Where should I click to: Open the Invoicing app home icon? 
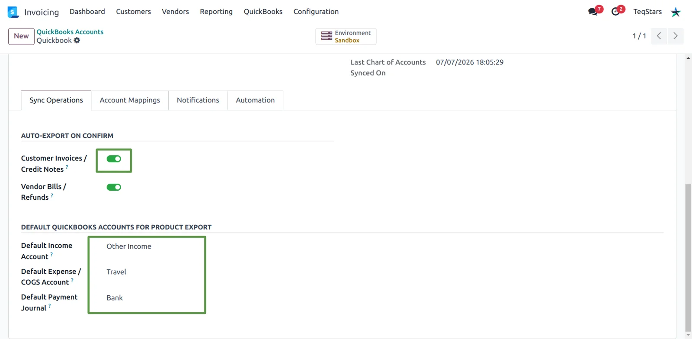coord(13,12)
